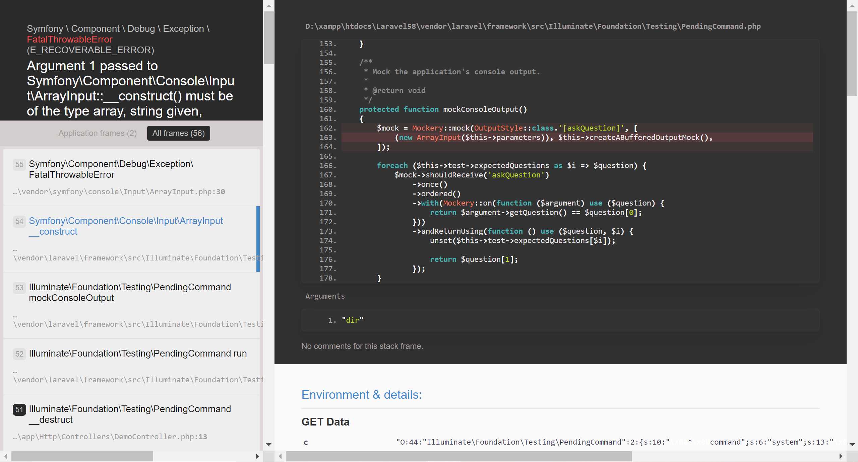Click left arrow of details pane horizontal scrollbar
The width and height of the screenshot is (858, 462).
pos(280,456)
